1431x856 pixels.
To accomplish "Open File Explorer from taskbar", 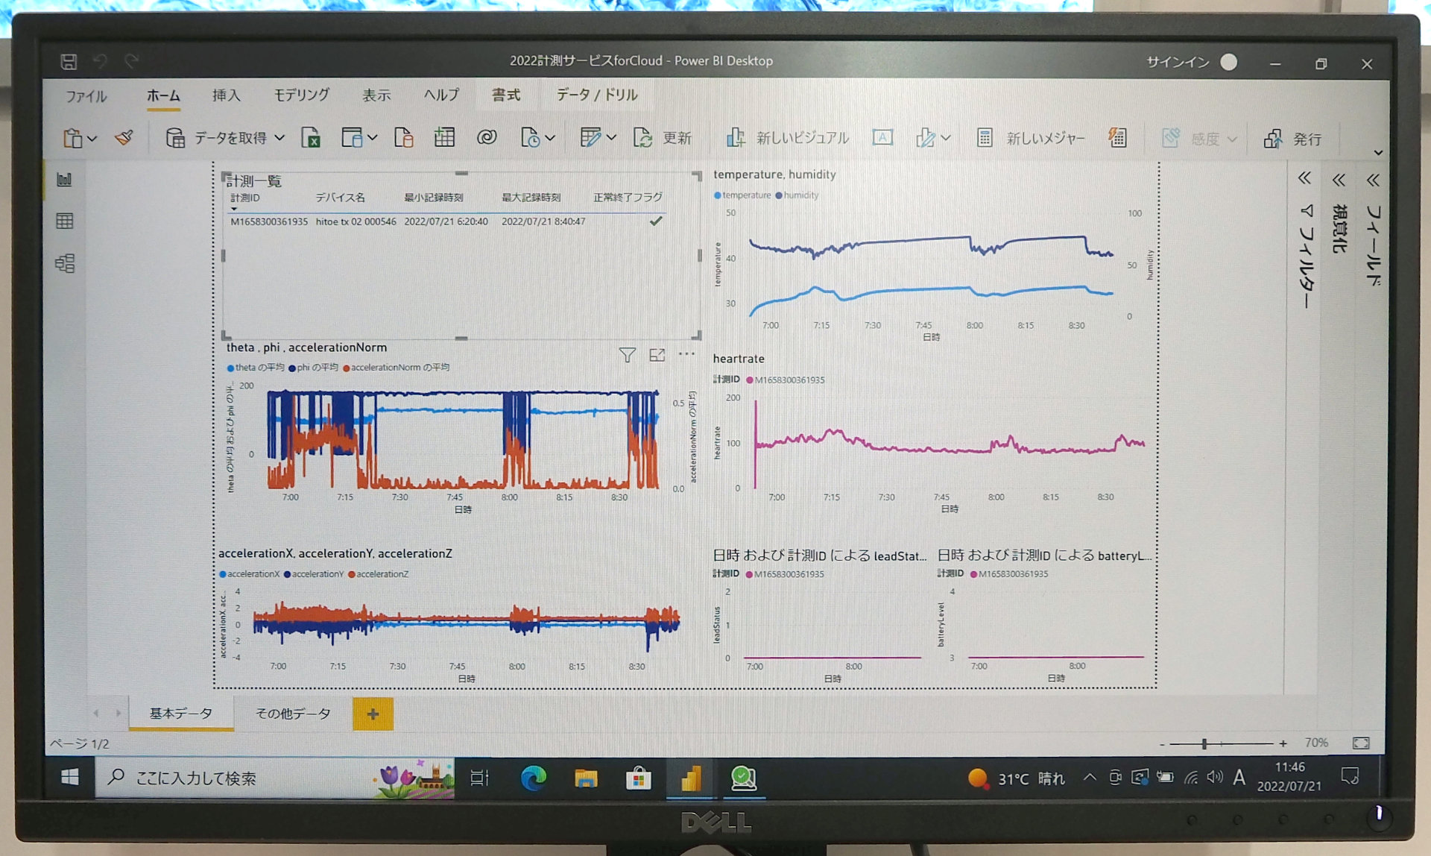I will [586, 779].
